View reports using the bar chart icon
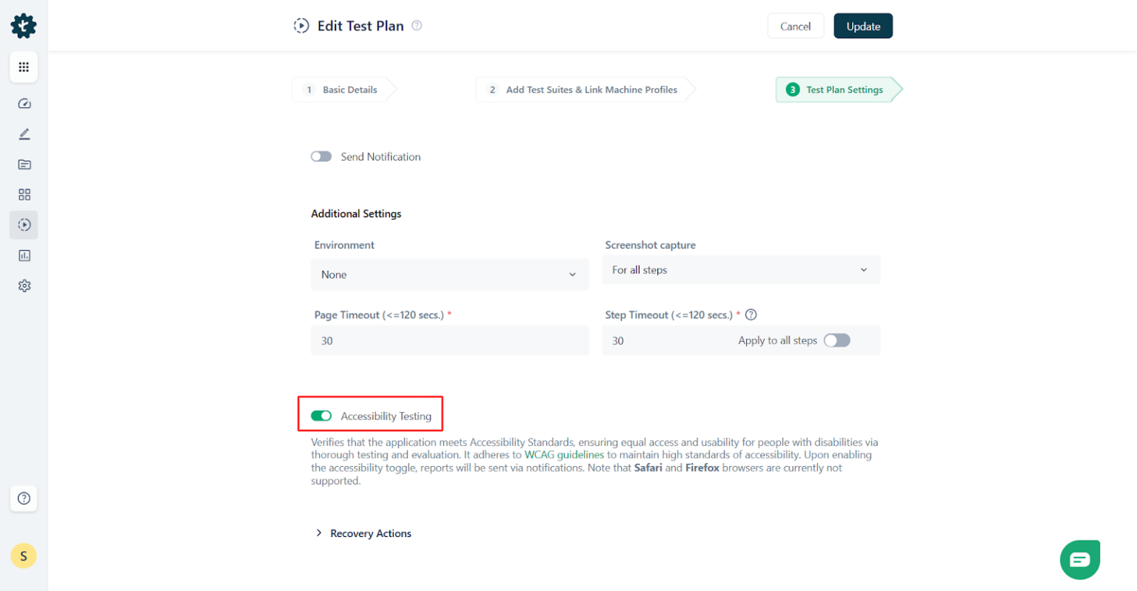The height and width of the screenshot is (591, 1137). coord(23,255)
